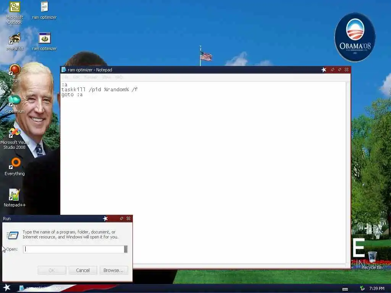Expand the Run dialog Open dropdown arrow
The image size is (391, 293).
[x=126, y=249]
